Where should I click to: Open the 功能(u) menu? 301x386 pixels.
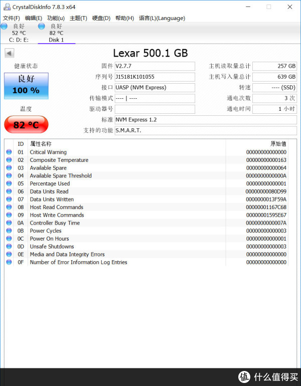tap(56, 18)
